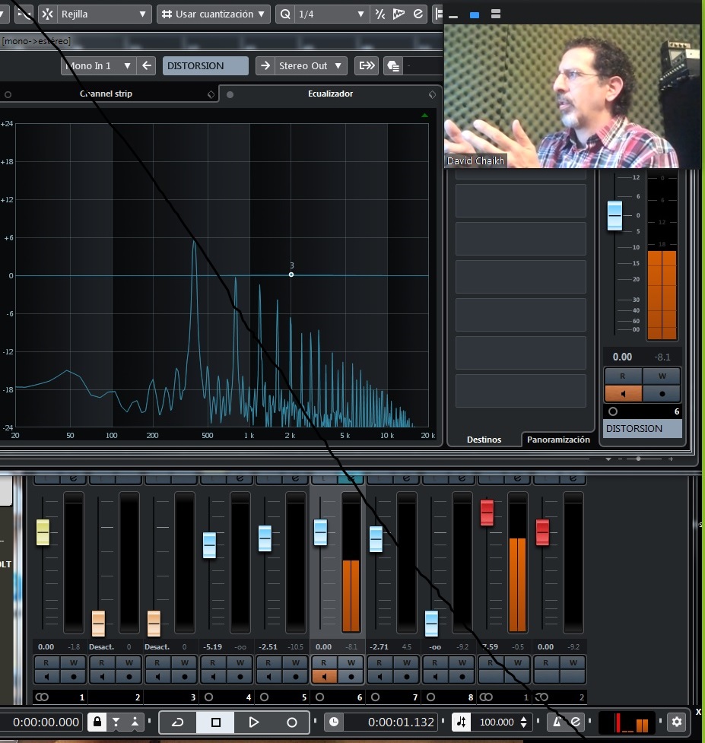Image resolution: width=705 pixels, height=743 pixels.
Task: Click the -2.71 volume value on channel 7
Action: [379, 647]
